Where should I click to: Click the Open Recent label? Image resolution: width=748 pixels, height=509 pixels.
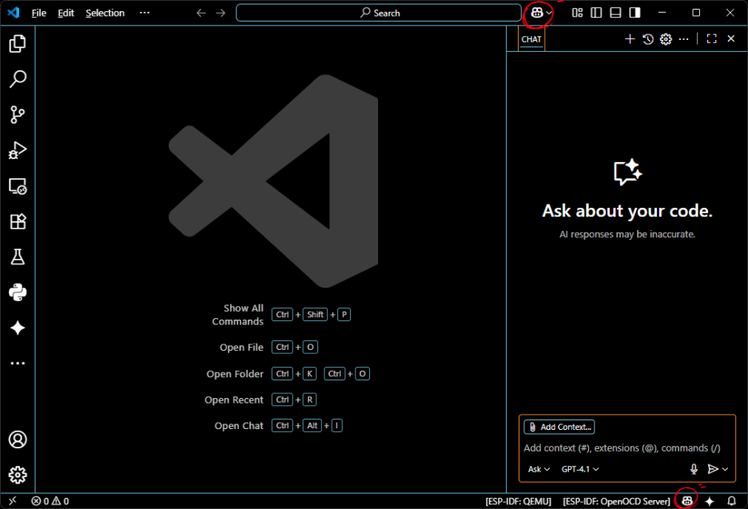(233, 400)
